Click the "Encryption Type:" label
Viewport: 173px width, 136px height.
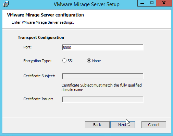coord(37,61)
